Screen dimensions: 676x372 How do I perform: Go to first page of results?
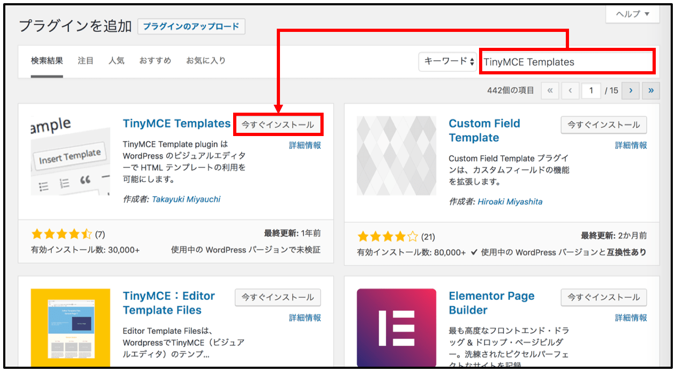[550, 90]
